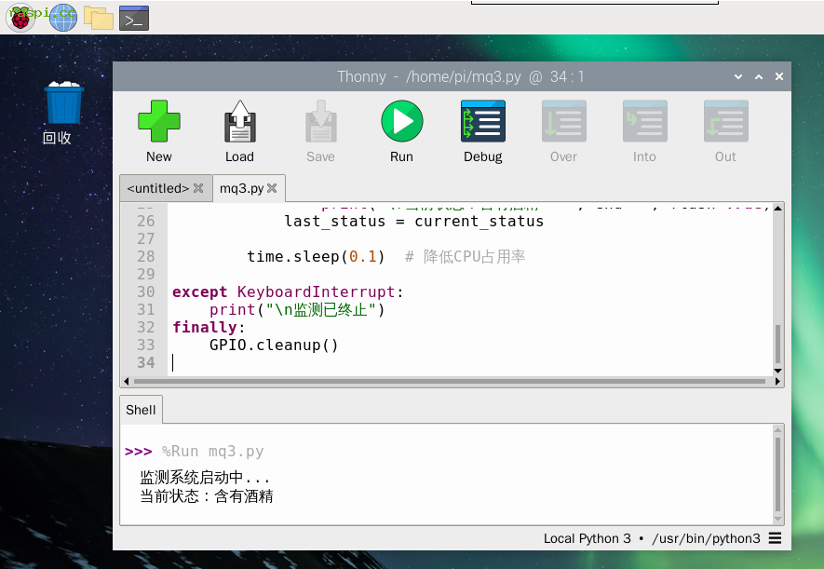Launch the web browser globe icon

62,16
